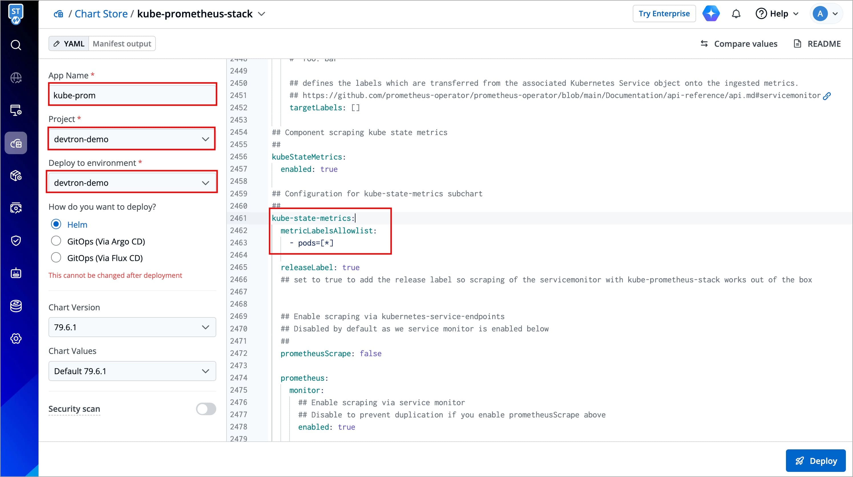Click the link icon after servicemonitor URL
Screen dimensions: 853x477
click(x=827, y=96)
